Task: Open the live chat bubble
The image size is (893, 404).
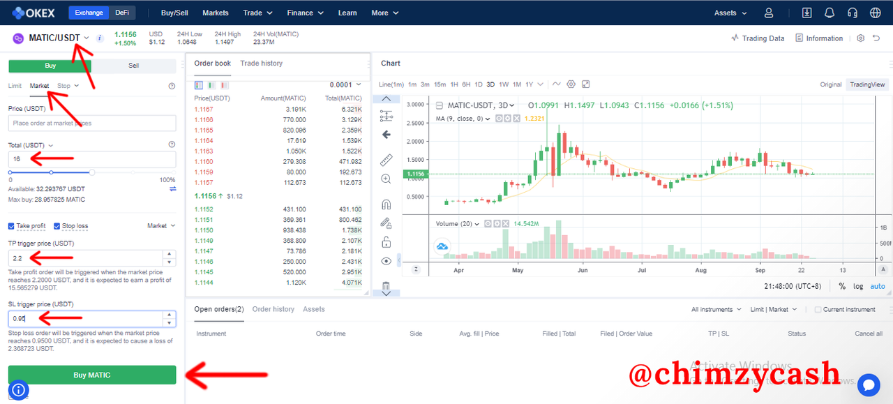Action: 869,384
